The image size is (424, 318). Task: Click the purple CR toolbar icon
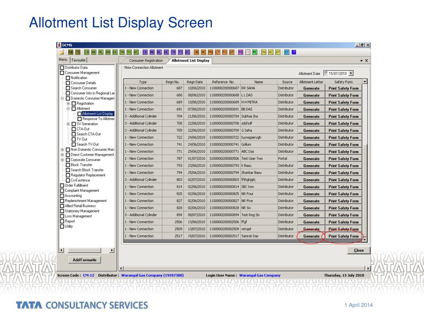pyautogui.click(x=145, y=52)
